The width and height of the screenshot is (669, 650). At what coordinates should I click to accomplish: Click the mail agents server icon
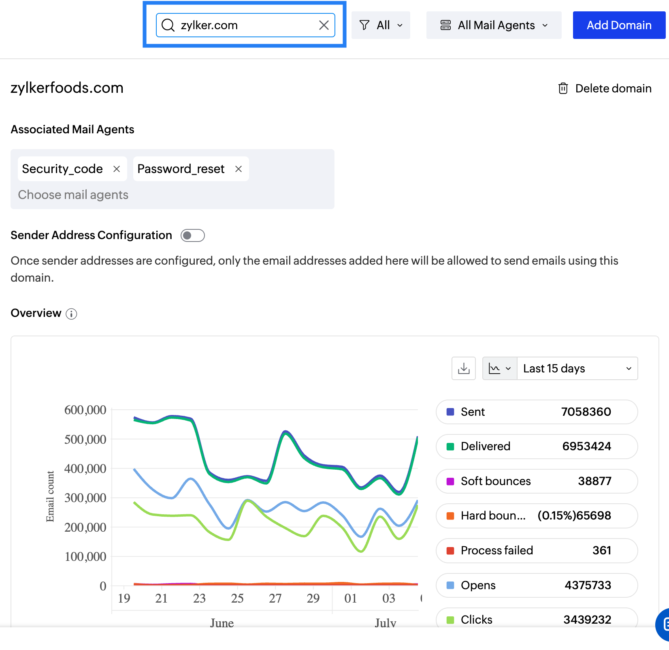pyautogui.click(x=445, y=25)
